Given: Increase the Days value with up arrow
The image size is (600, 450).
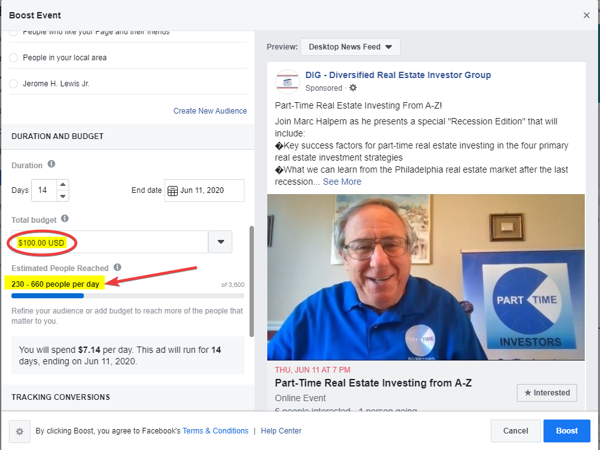Looking at the screenshot, I should tap(63, 185).
